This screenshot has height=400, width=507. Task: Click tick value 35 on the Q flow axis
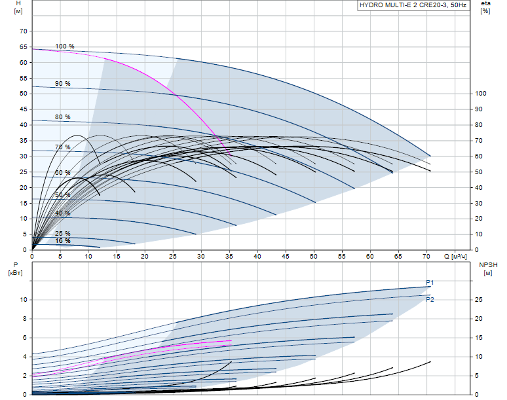(x=229, y=257)
